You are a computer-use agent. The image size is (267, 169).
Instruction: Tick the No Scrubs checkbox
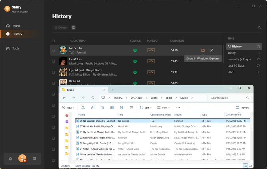click(53, 50)
